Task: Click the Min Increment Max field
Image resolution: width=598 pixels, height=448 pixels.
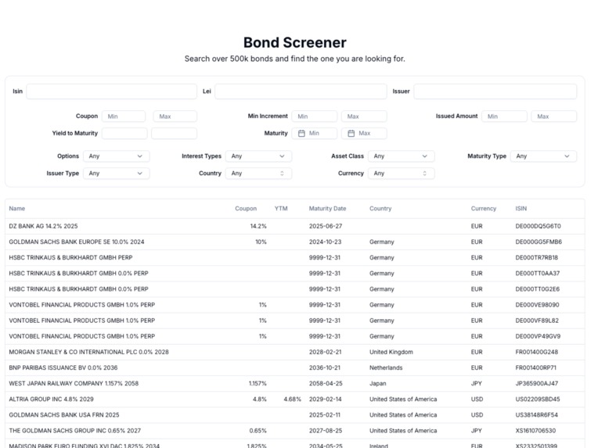Action: (x=364, y=116)
